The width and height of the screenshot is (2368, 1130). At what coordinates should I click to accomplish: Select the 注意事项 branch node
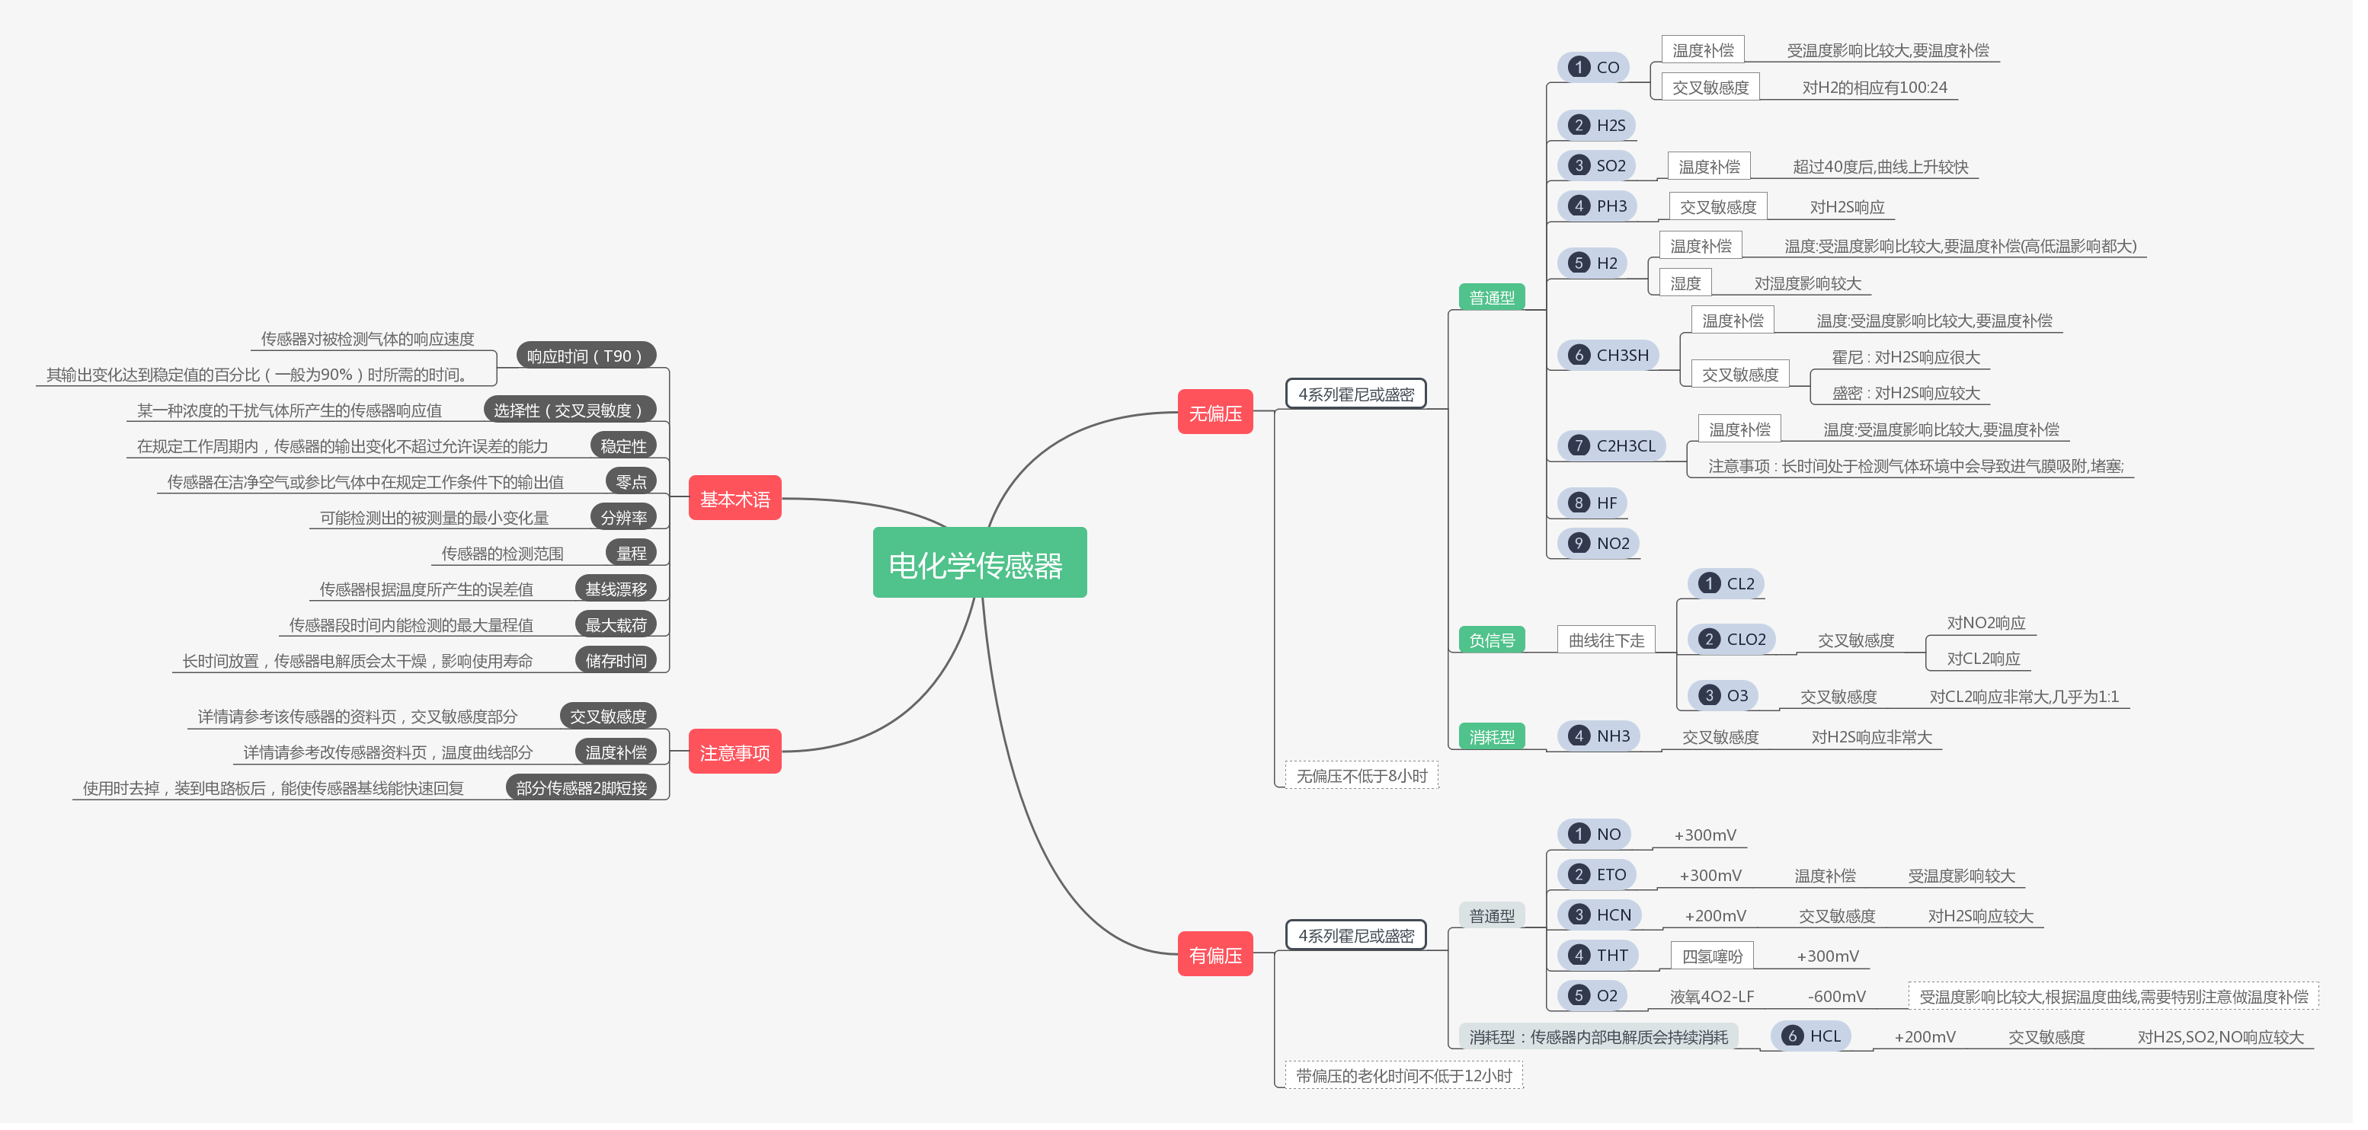[734, 752]
